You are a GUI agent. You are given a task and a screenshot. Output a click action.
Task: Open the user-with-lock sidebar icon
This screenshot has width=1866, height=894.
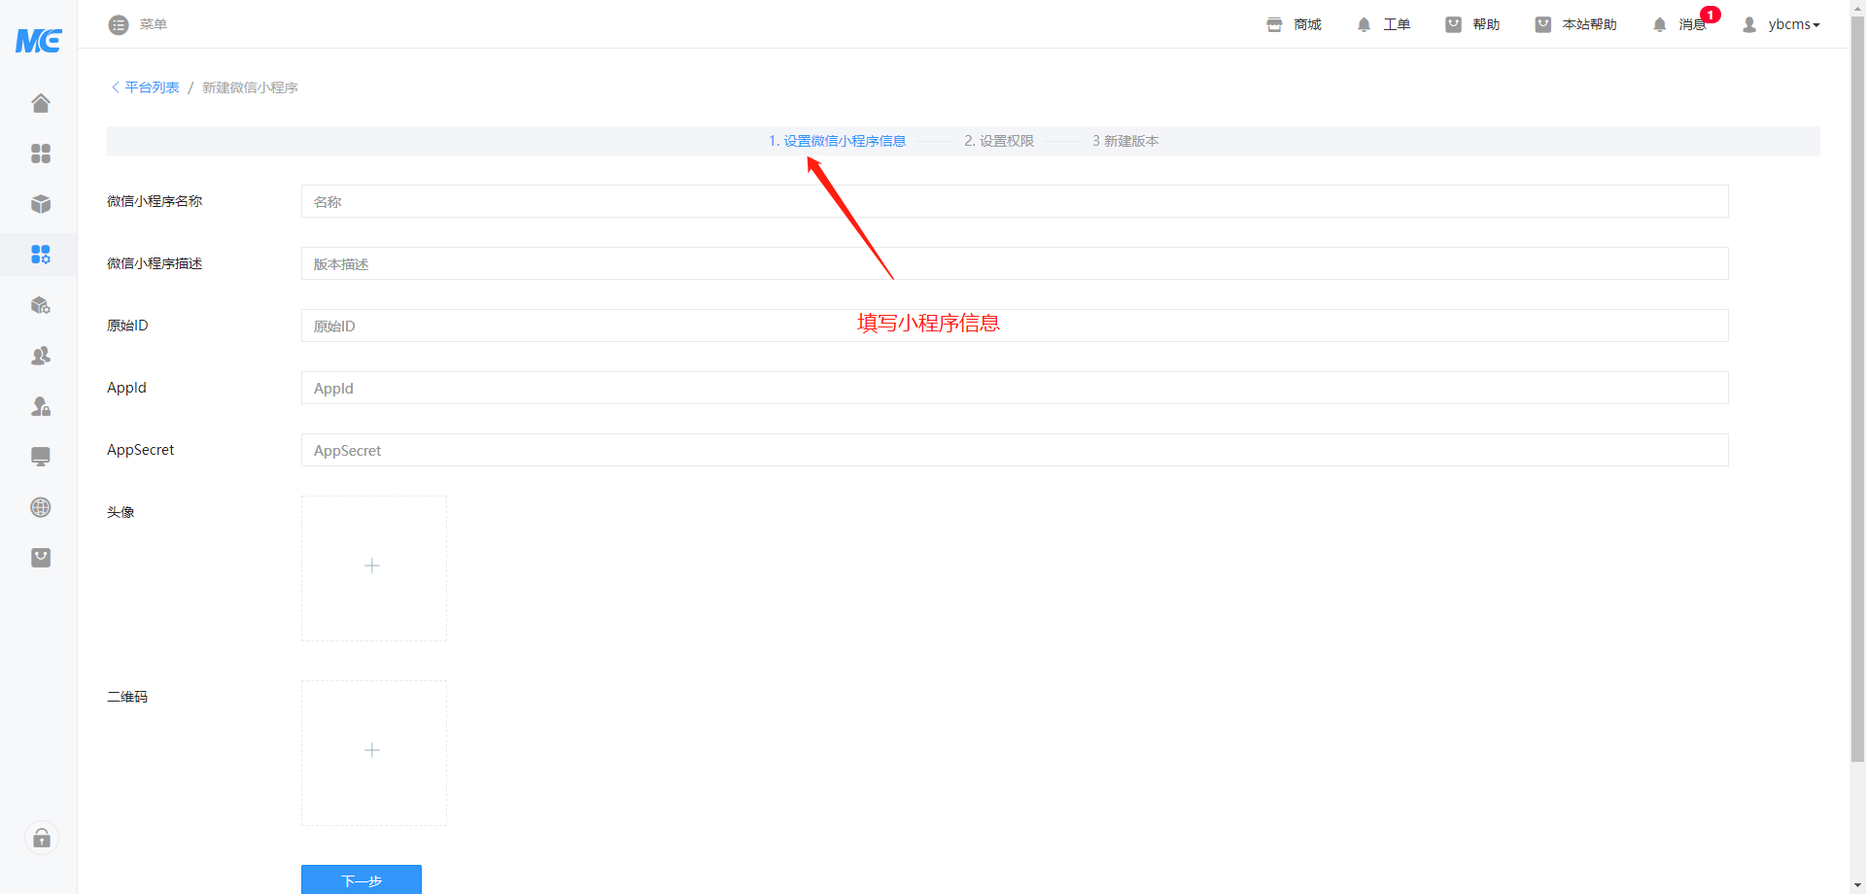pyautogui.click(x=41, y=406)
